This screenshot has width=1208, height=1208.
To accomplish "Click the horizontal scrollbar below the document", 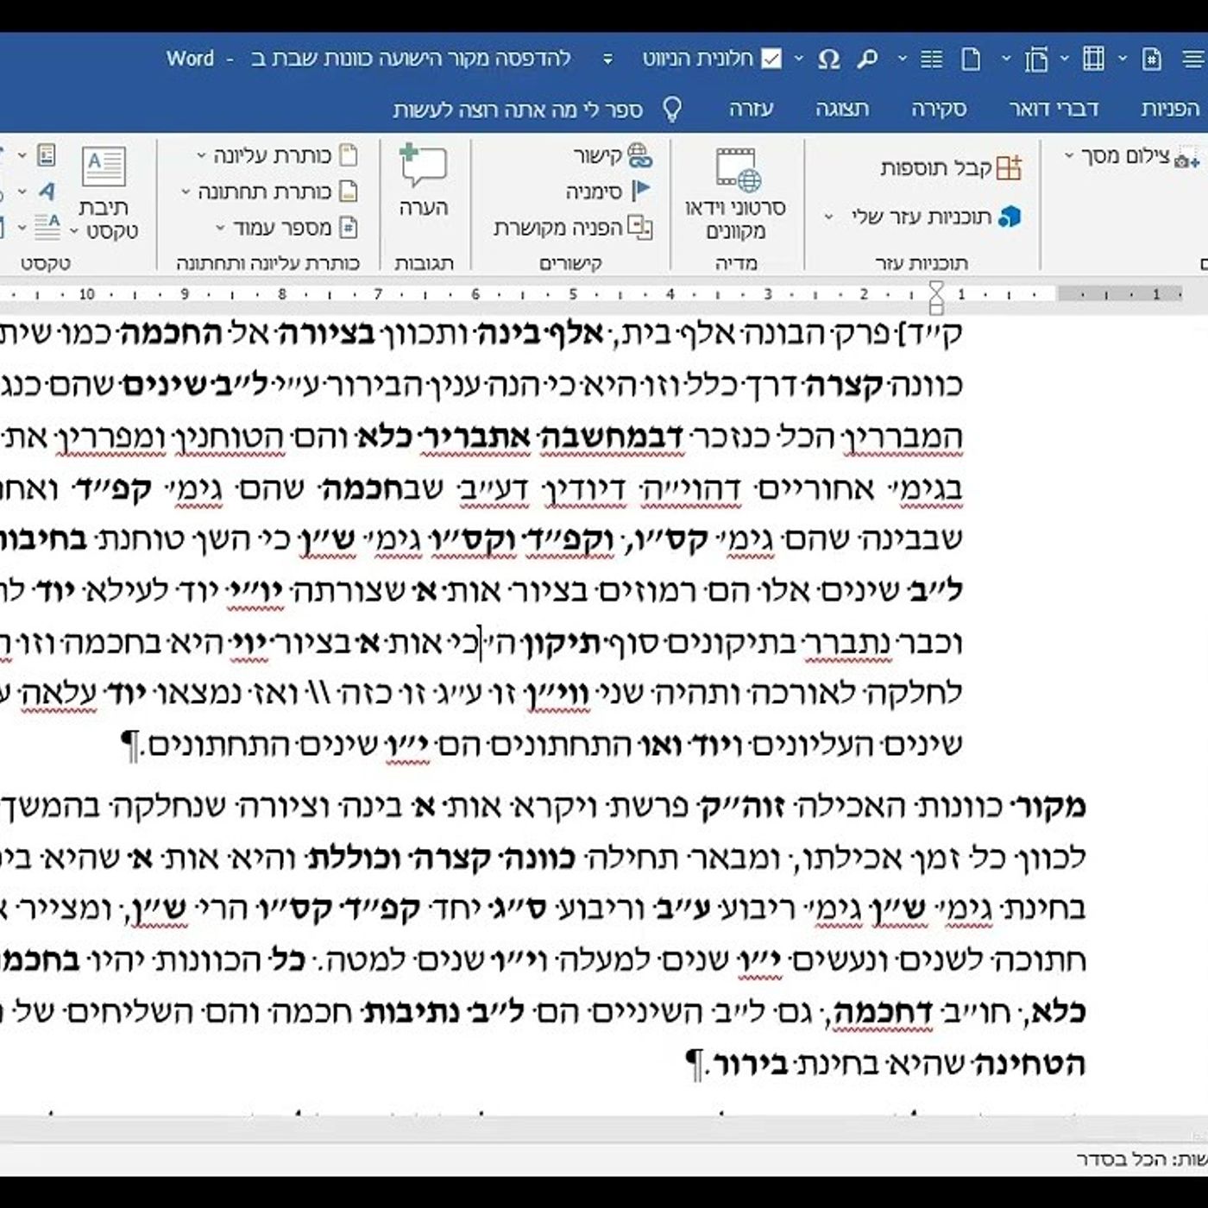I will (x=604, y=1129).
